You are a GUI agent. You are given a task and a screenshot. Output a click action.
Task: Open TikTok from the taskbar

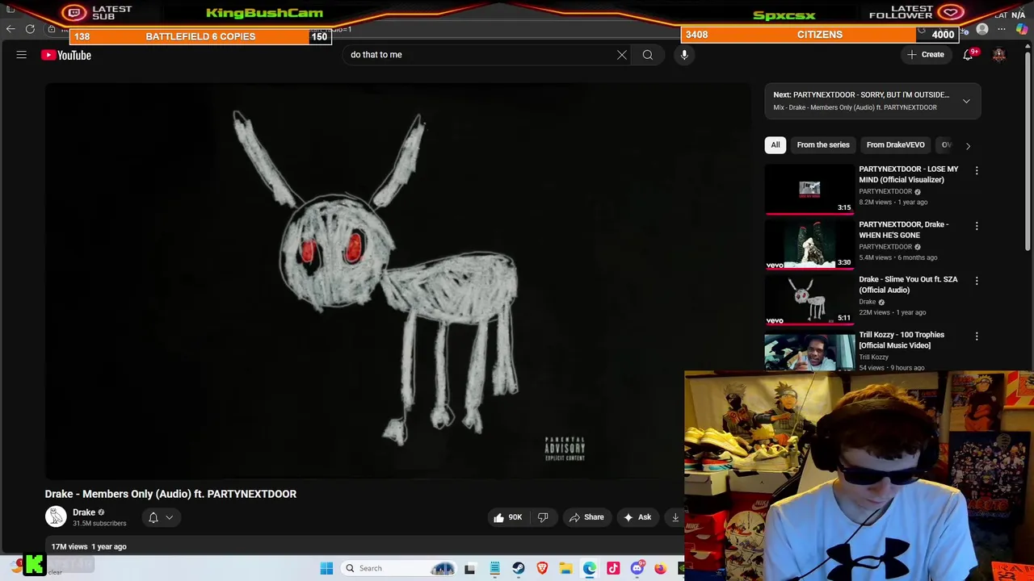click(613, 568)
